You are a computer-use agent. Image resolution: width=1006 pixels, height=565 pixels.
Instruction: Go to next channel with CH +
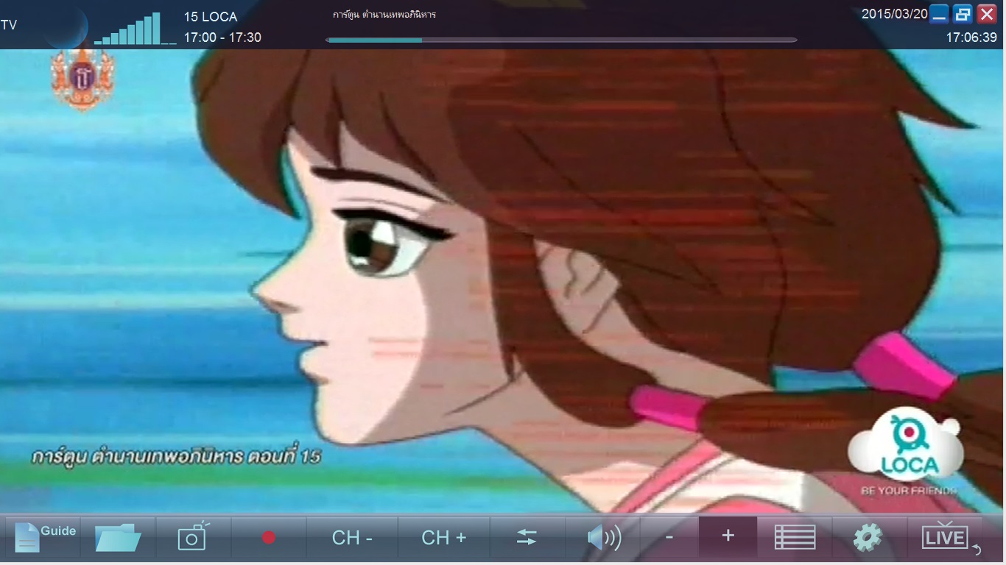[444, 538]
